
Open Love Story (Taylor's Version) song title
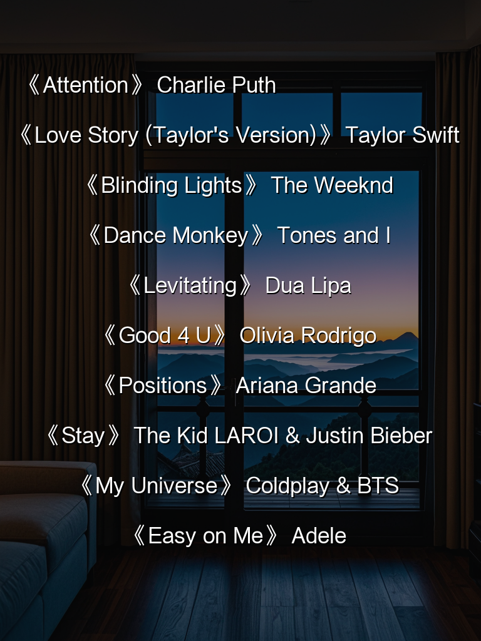pyautogui.click(x=176, y=136)
